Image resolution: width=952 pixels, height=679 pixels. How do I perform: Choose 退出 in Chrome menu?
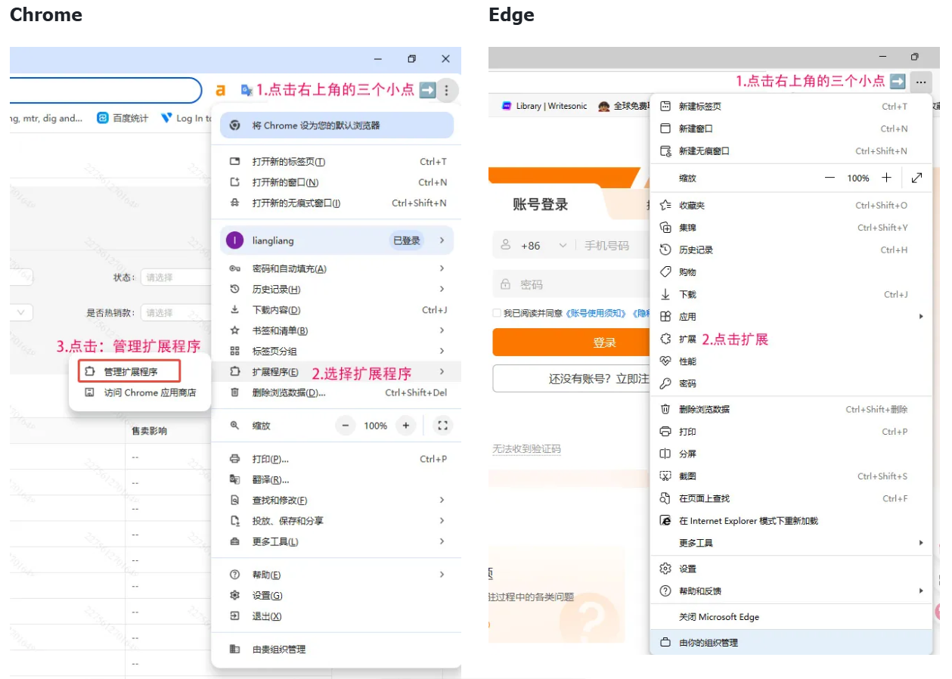coord(336,616)
